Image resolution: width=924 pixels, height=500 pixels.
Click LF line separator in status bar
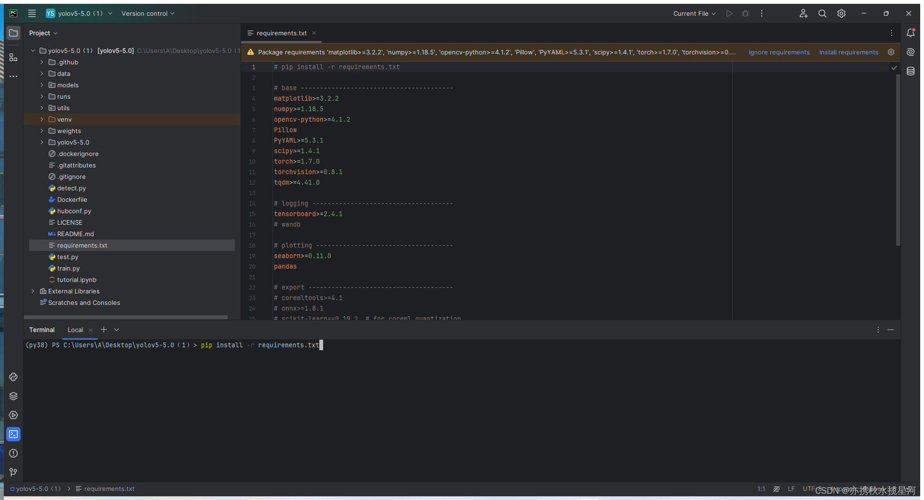coord(791,489)
